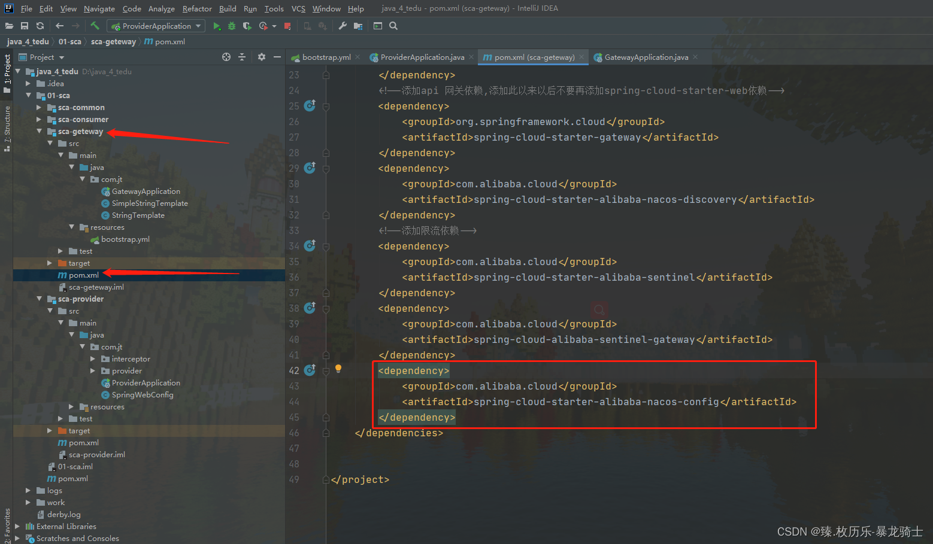Click gutter bean icon on line 34
The width and height of the screenshot is (933, 544).
pos(310,245)
